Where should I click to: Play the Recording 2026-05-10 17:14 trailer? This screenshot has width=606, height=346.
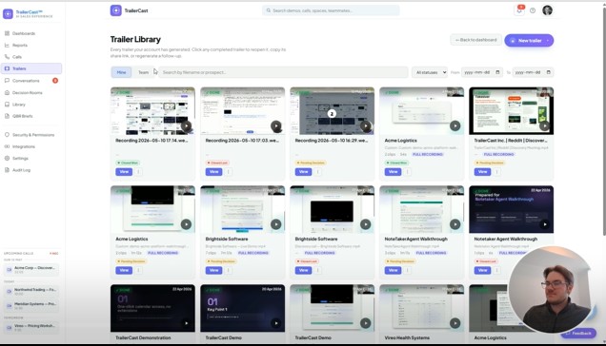[x=187, y=125]
